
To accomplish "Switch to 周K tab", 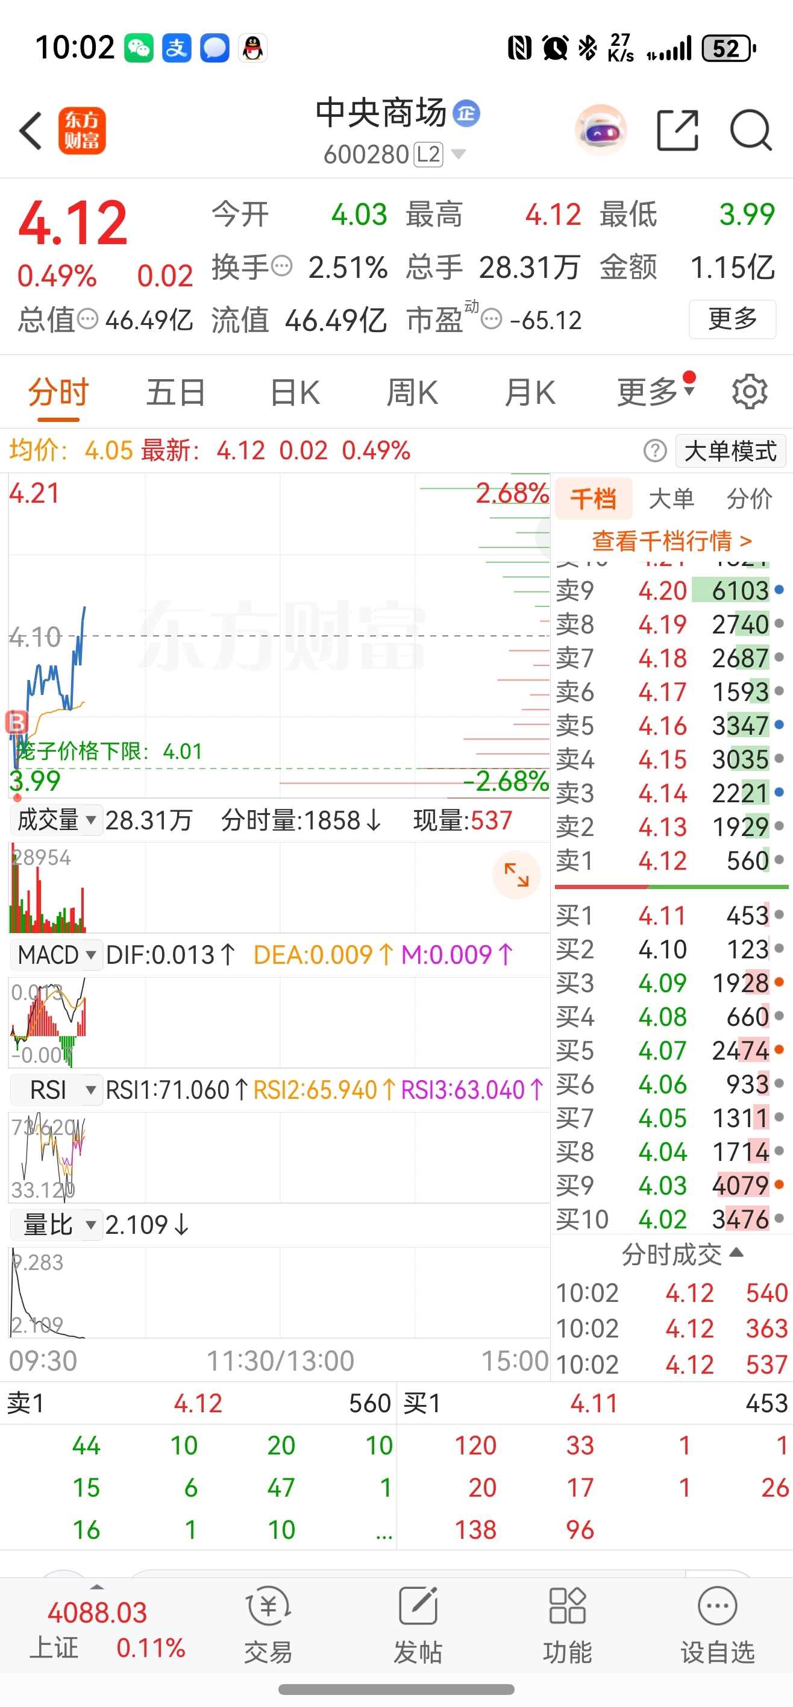I will 412,392.
